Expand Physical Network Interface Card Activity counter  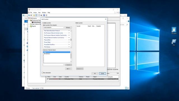pos(69,38)
